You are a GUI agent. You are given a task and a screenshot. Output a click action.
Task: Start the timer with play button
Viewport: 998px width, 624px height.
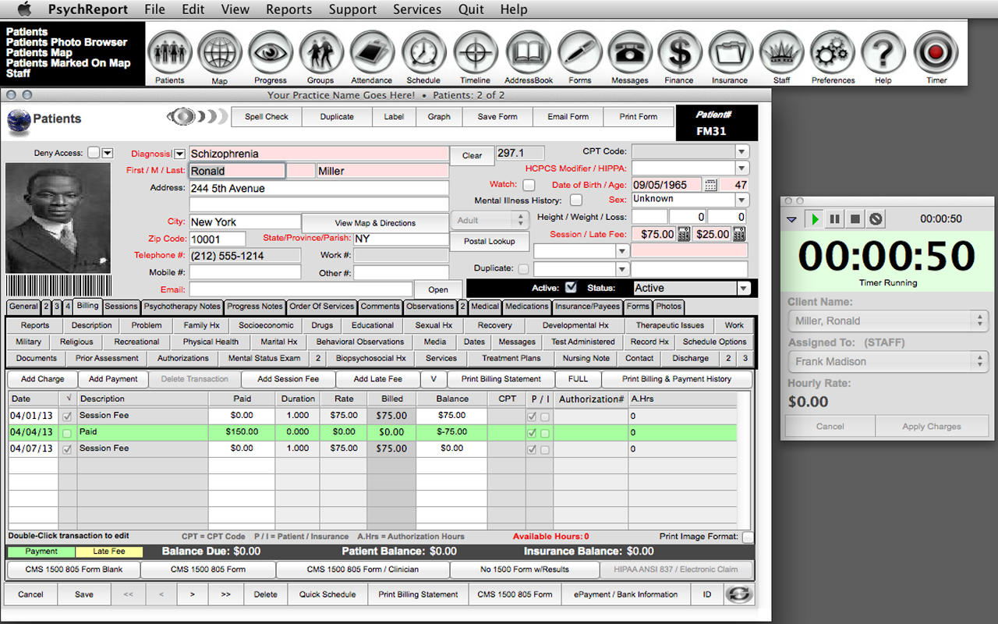click(814, 219)
